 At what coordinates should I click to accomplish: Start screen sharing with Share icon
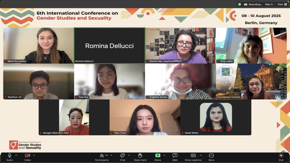coord(158,155)
